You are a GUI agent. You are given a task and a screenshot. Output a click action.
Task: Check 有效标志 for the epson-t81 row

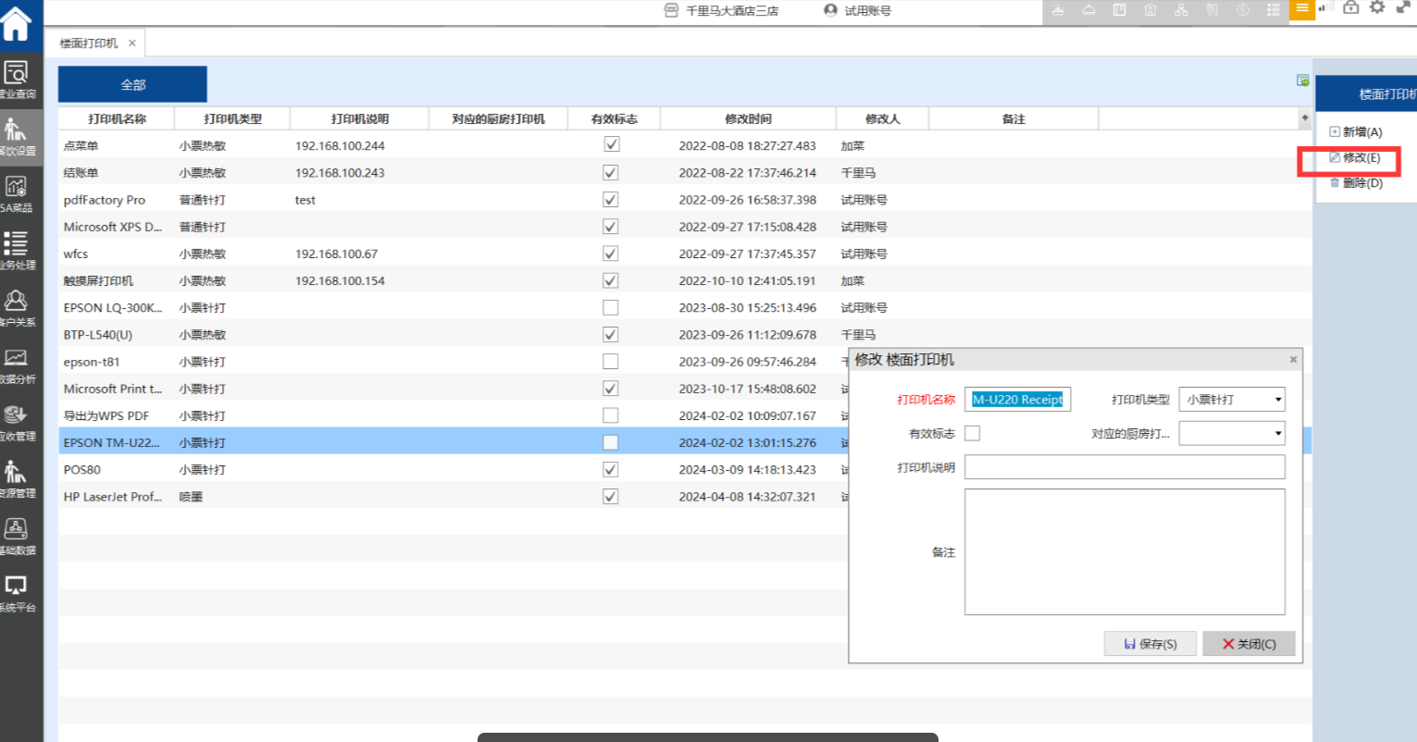pyautogui.click(x=611, y=362)
